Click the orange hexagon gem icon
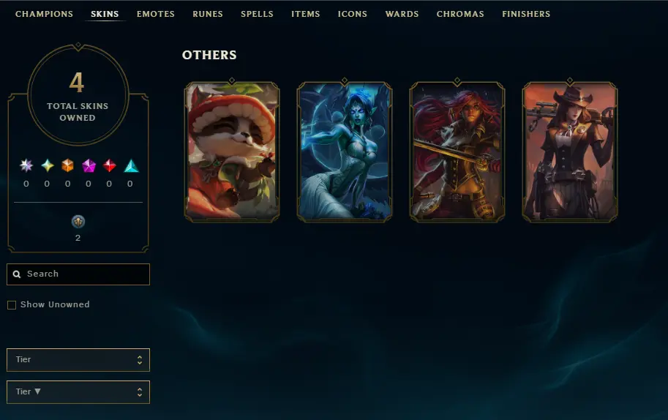Image resolution: width=668 pixels, height=420 pixels. [x=68, y=165]
